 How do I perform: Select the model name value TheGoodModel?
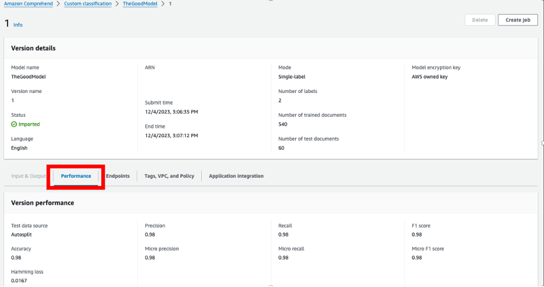[28, 77]
